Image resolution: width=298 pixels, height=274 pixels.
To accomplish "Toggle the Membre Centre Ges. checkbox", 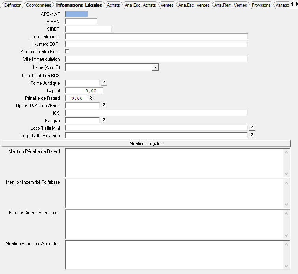I will 67,51.
